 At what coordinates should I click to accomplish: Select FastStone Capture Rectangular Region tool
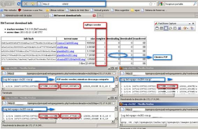coord(166,28)
